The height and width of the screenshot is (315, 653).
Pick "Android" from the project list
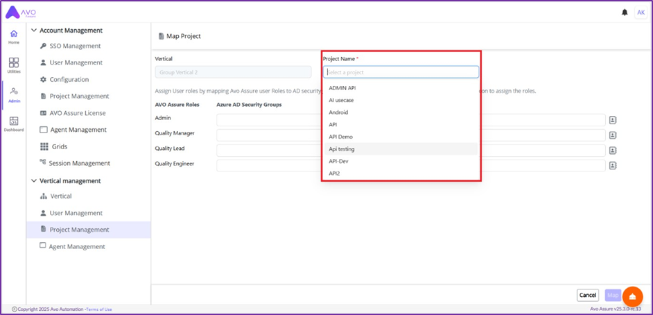(338, 112)
